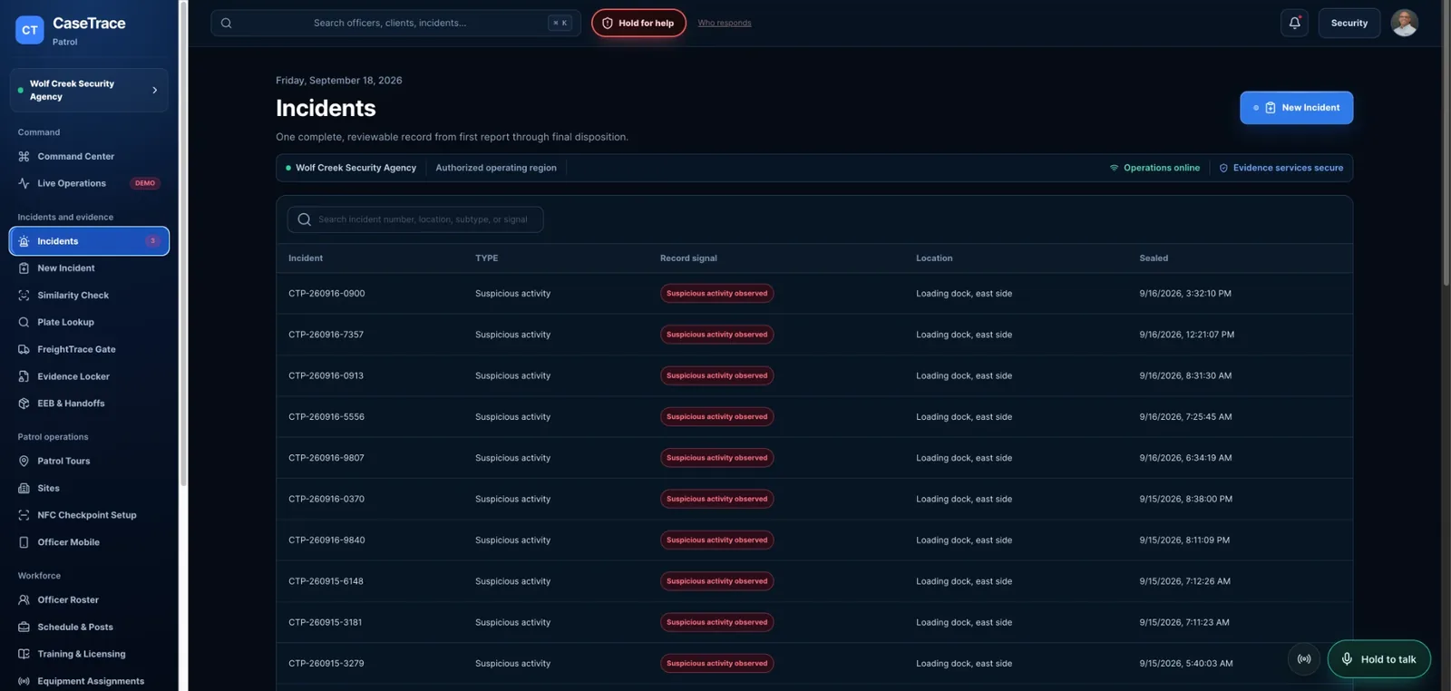Open the user profile avatar
The width and height of the screenshot is (1451, 691).
pos(1404,23)
